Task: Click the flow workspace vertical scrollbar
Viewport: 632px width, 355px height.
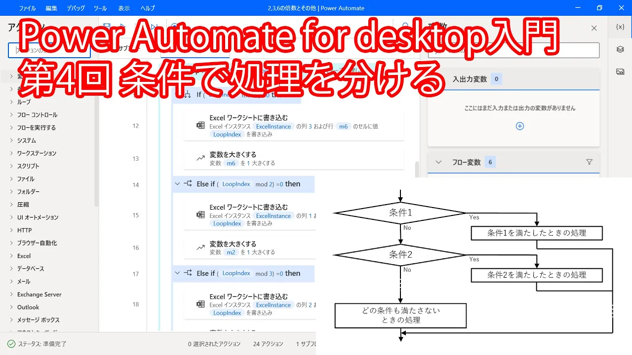Action: [417, 169]
